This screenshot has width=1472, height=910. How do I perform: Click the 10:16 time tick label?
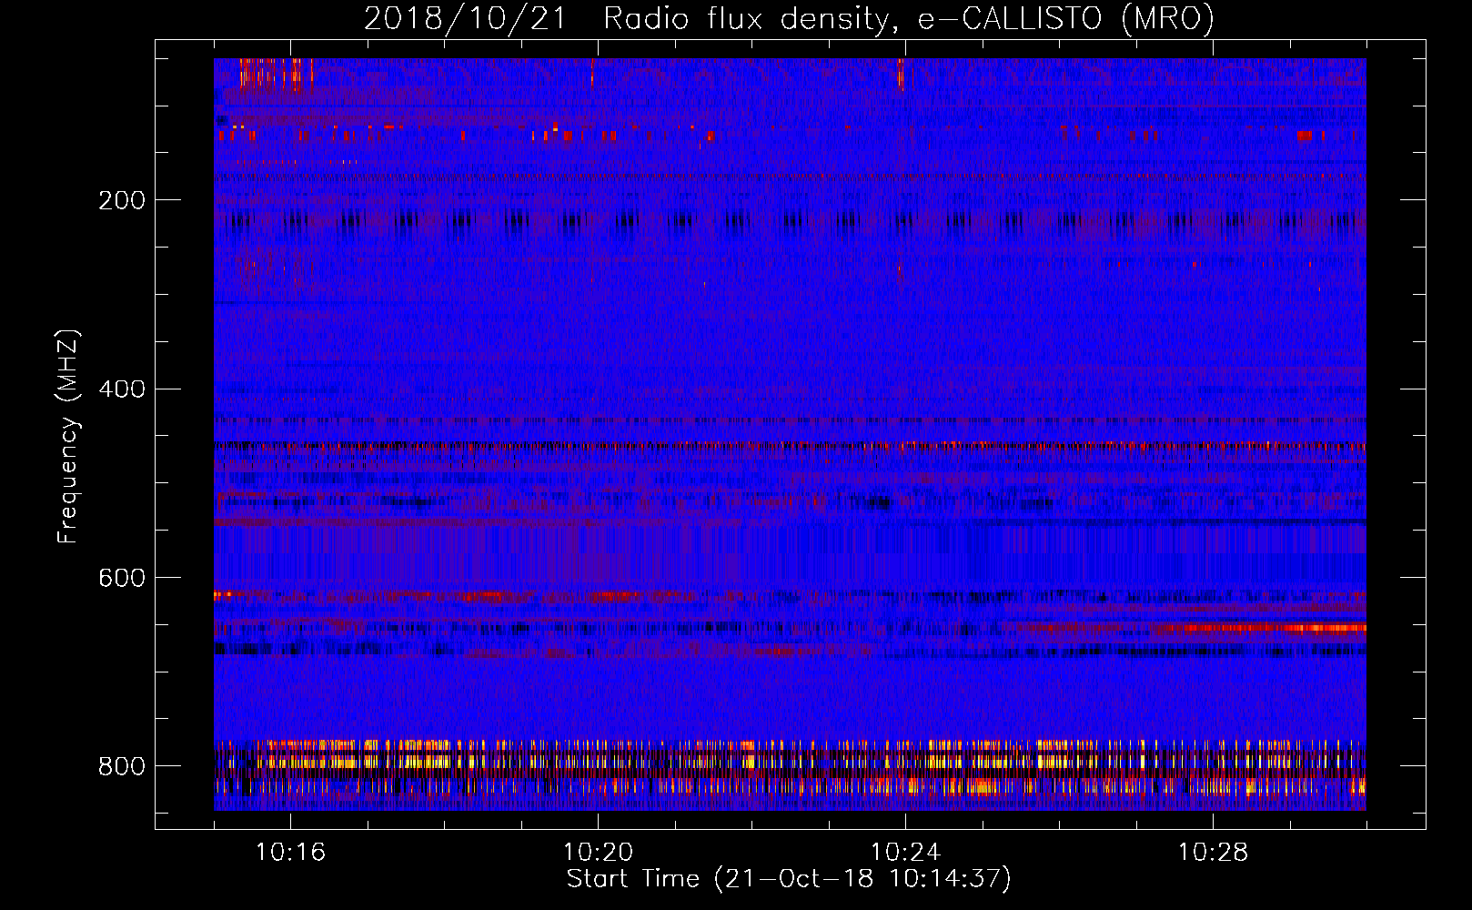[x=290, y=853]
